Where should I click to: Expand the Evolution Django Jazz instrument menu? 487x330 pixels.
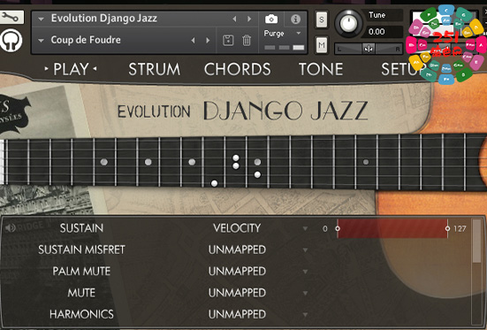tap(41, 19)
